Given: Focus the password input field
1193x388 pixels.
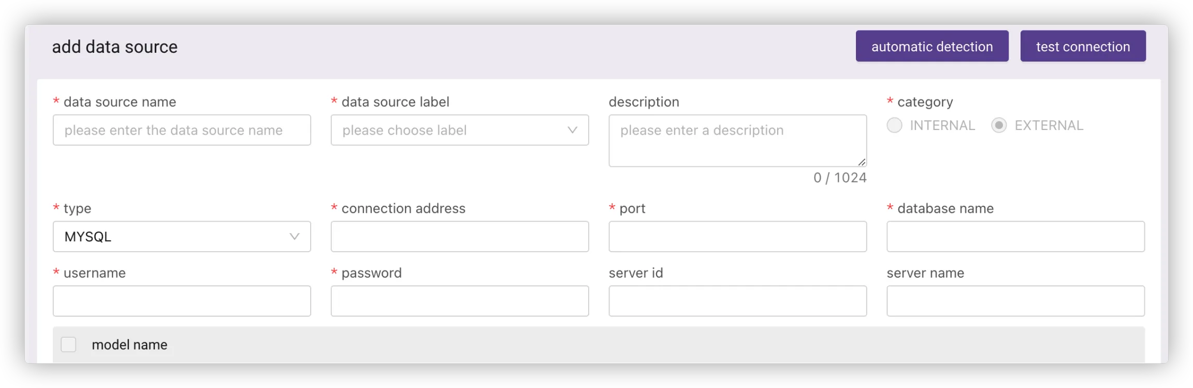Looking at the screenshot, I should point(459,301).
